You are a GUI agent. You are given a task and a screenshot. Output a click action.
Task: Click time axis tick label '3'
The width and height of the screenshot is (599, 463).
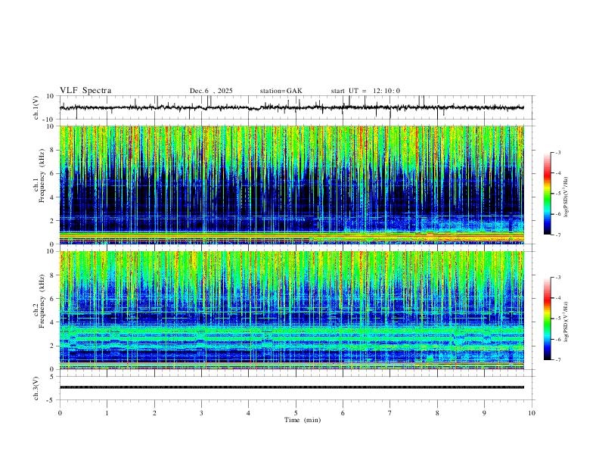coord(201,413)
